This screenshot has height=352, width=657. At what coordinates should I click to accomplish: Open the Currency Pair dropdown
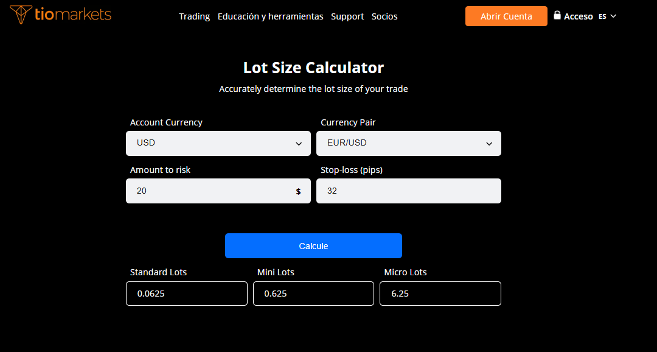tap(408, 143)
